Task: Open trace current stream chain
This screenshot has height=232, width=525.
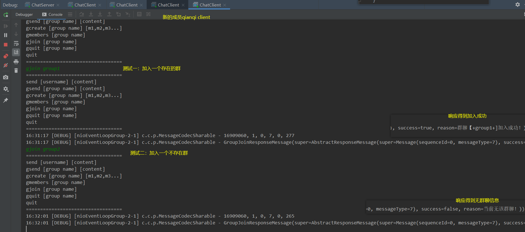Action: (148, 14)
